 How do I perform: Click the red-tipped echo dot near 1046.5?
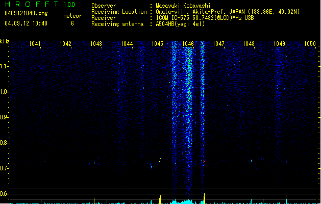click(x=204, y=162)
